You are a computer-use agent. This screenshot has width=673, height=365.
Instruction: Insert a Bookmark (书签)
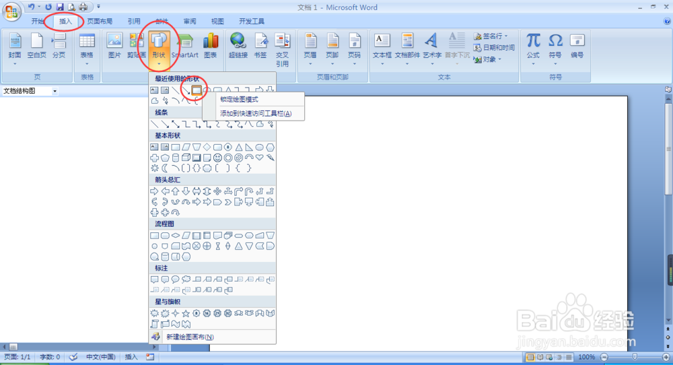click(x=260, y=46)
